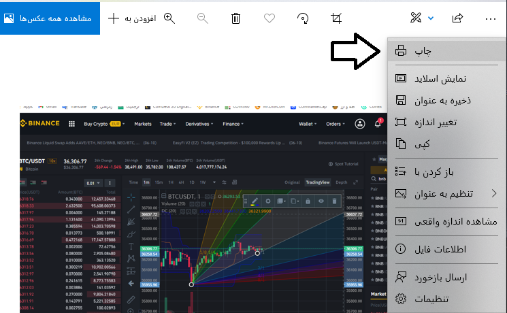Viewport: 507px width, 313px height.
Task: Rotate the image using the rotate icon
Action: pos(303,18)
